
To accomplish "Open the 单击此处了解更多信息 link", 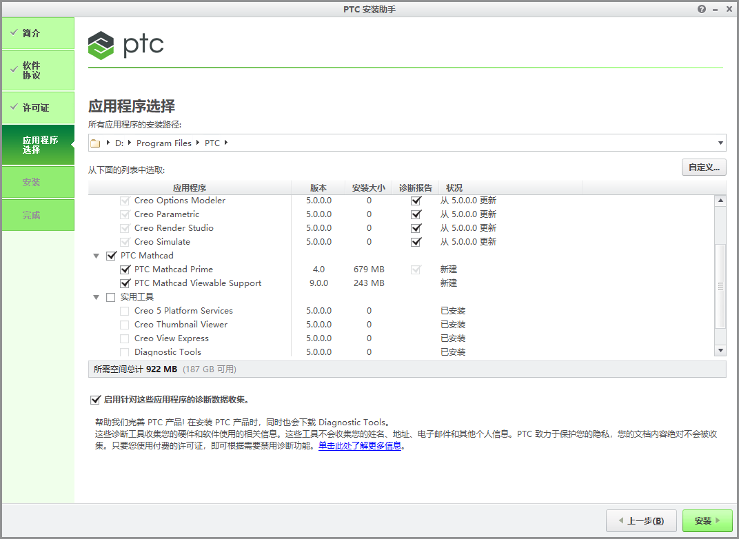I will click(360, 446).
